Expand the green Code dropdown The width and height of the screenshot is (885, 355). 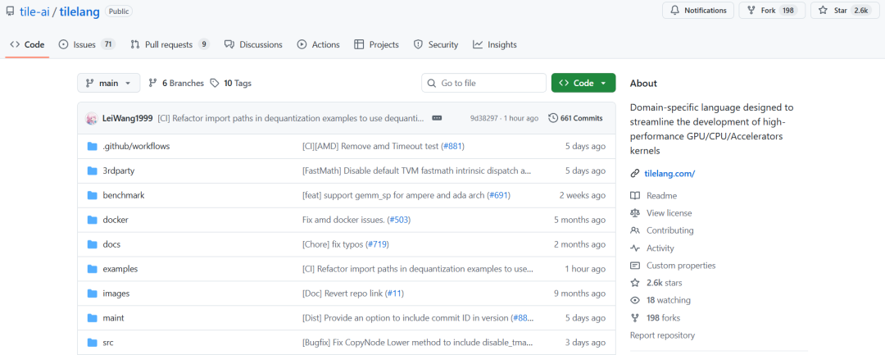pos(583,83)
